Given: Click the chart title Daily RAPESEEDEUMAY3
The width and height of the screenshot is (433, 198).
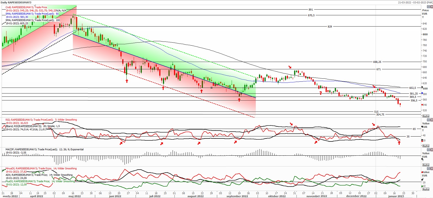Looking at the screenshot, I should [x=16, y=2].
